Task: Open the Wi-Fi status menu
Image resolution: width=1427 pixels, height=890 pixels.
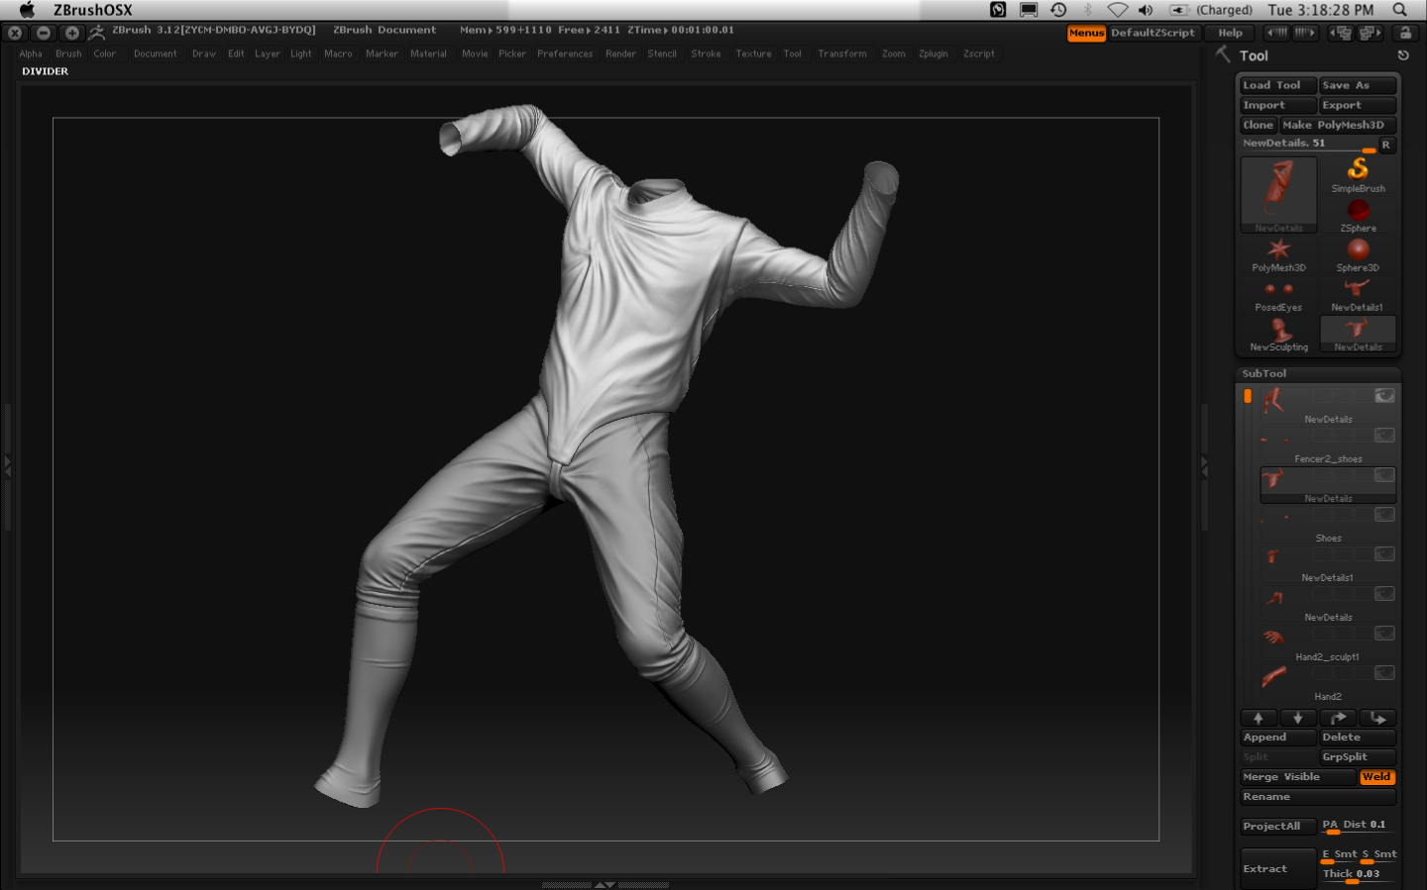Action: pyautogui.click(x=1118, y=10)
